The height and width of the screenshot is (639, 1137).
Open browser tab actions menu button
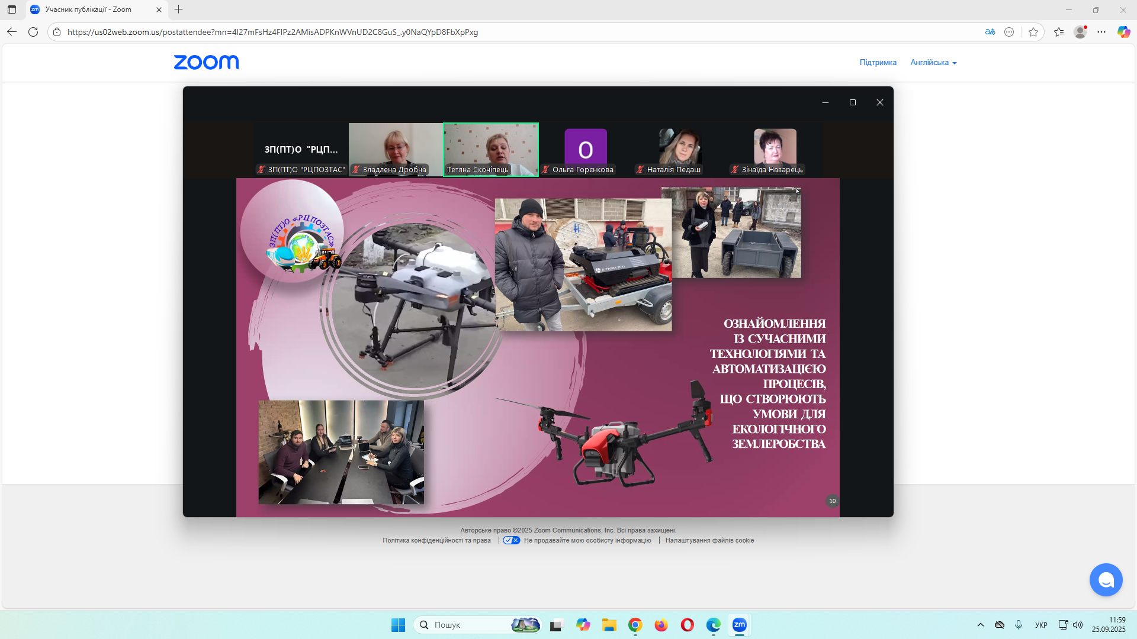[12, 9]
